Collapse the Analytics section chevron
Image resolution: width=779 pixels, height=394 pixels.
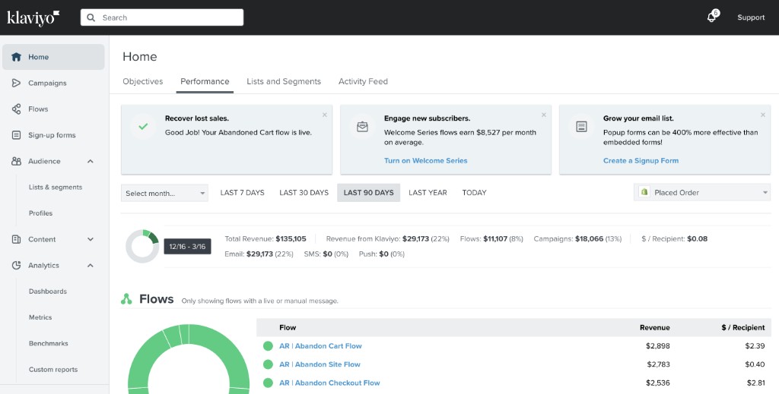(91, 265)
